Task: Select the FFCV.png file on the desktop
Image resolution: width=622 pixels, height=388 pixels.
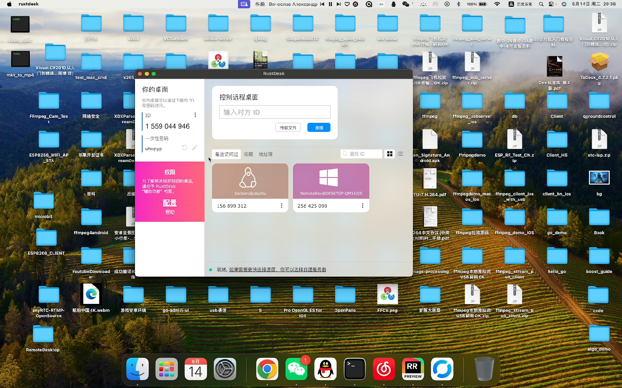Action: tap(387, 298)
